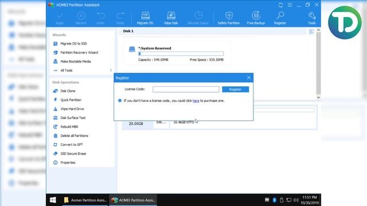Click the Undo toolbar icon
The width and height of the screenshot is (367, 206).
(x=100, y=18)
